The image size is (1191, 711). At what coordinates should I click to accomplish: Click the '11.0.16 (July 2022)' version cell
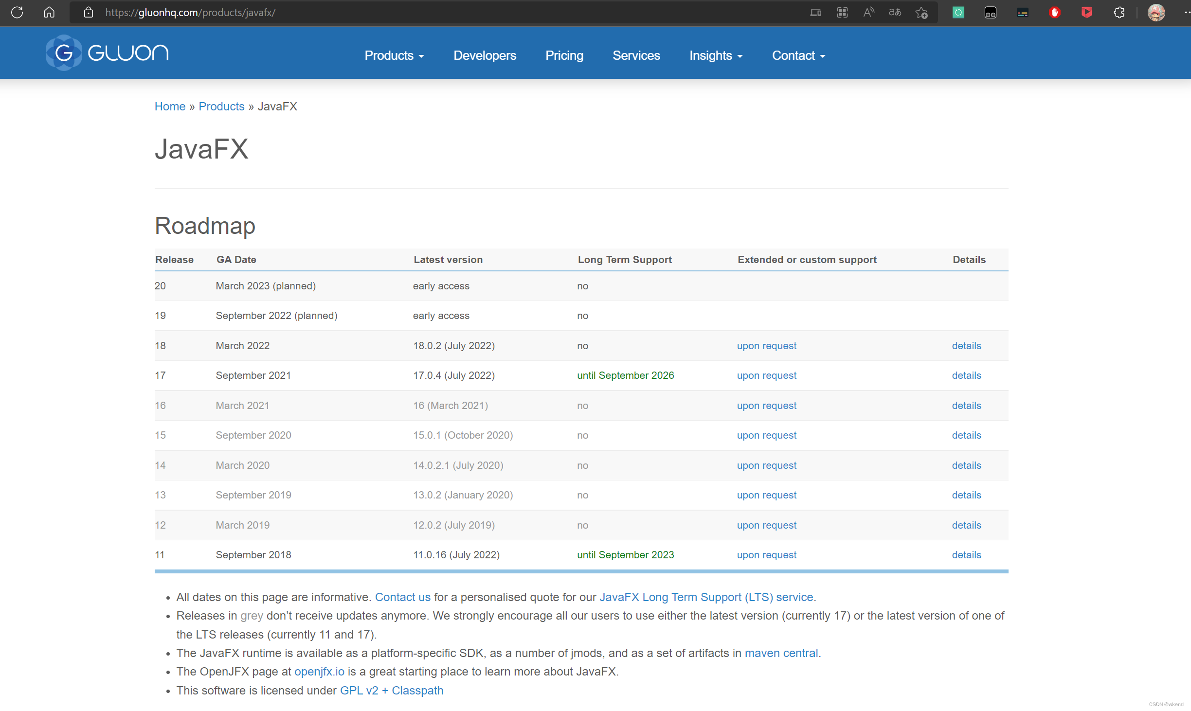point(456,555)
